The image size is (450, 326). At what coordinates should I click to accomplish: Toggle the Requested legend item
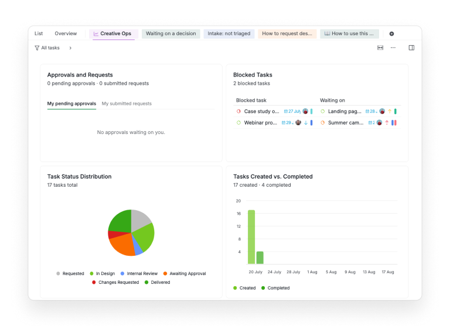pyautogui.click(x=70, y=273)
